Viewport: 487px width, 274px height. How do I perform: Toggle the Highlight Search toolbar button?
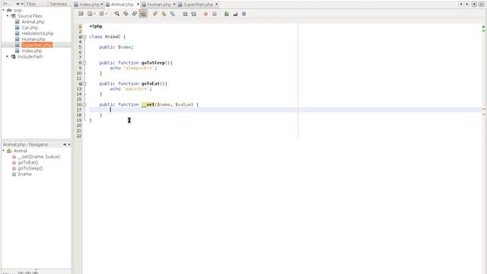143,14
